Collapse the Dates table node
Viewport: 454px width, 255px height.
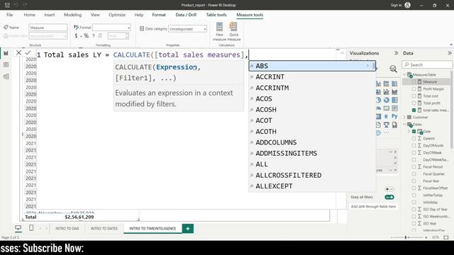click(405, 125)
